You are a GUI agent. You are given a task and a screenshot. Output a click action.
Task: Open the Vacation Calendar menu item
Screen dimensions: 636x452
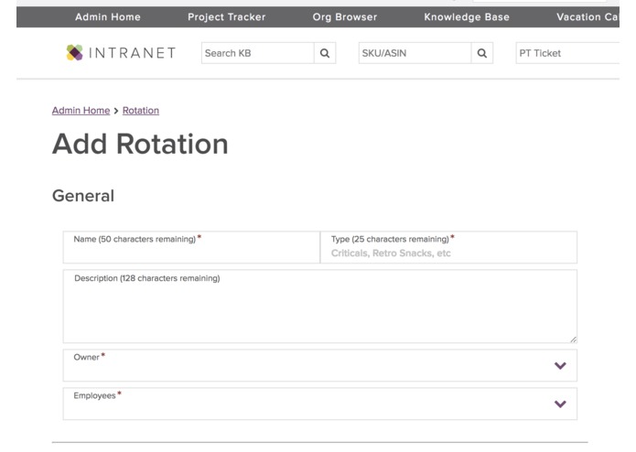[587, 17]
